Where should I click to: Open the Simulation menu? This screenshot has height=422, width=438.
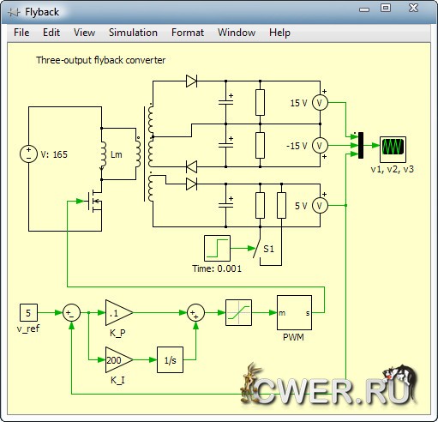pyautogui.click(x=133, y=33)
